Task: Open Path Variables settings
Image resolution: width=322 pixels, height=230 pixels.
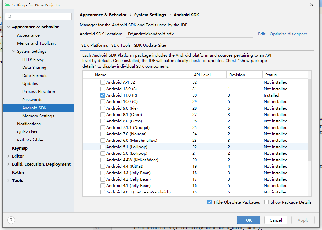Action: click(x=30, y=140)
